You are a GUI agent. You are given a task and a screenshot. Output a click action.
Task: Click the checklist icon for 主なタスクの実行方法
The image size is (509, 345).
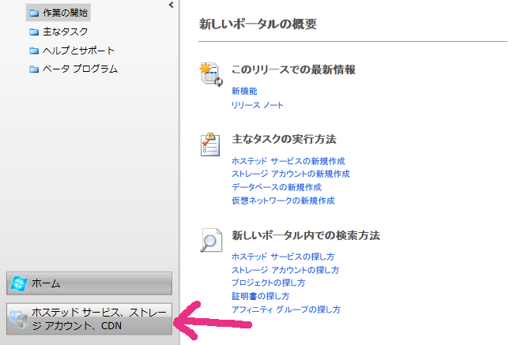coord(210,144)
